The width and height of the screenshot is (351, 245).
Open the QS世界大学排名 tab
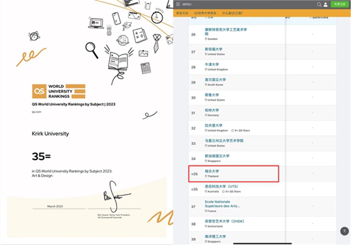205,13
